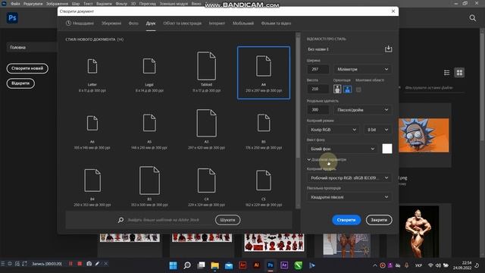Click Create new on home screen
Viewport: 485px width, 273px height.
click(27, 68)
